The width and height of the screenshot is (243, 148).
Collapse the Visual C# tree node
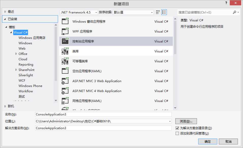[x=11, y=32]
